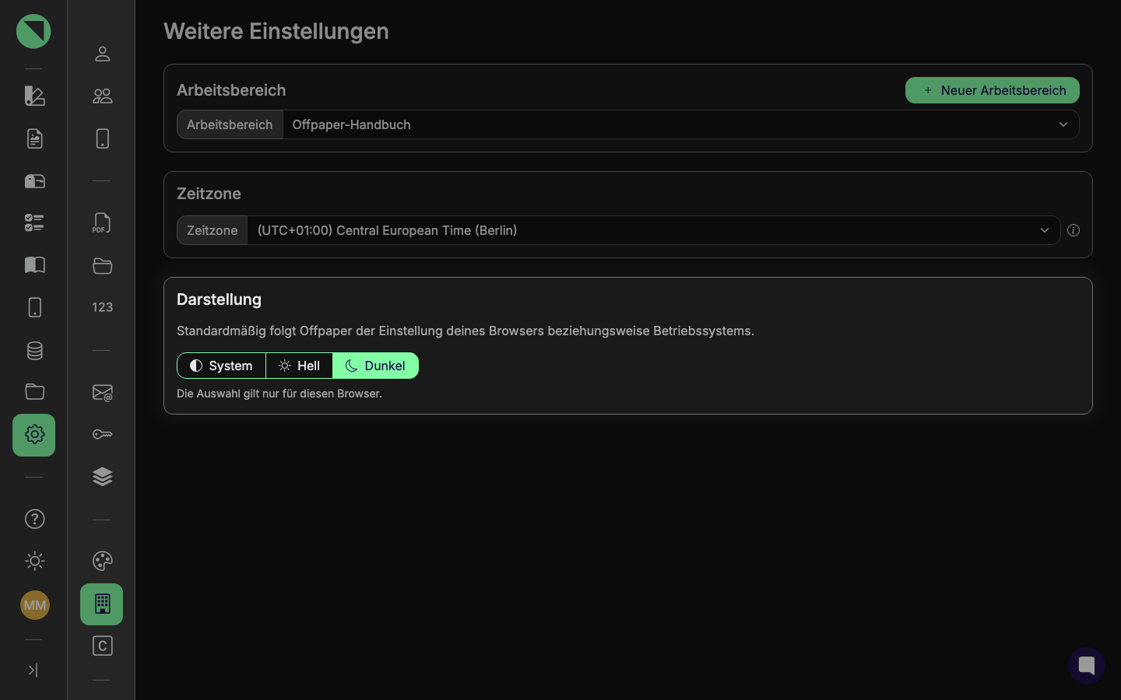Click the Darstellung section heading
The width and height of the screenshot is (1121, 700).
coord(219,299)
